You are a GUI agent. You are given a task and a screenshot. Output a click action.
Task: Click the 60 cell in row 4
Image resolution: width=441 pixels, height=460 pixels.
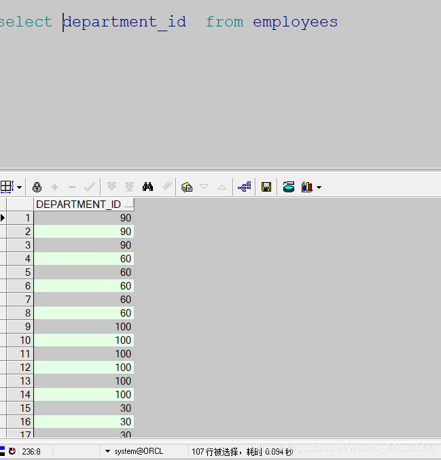point(84,259)
